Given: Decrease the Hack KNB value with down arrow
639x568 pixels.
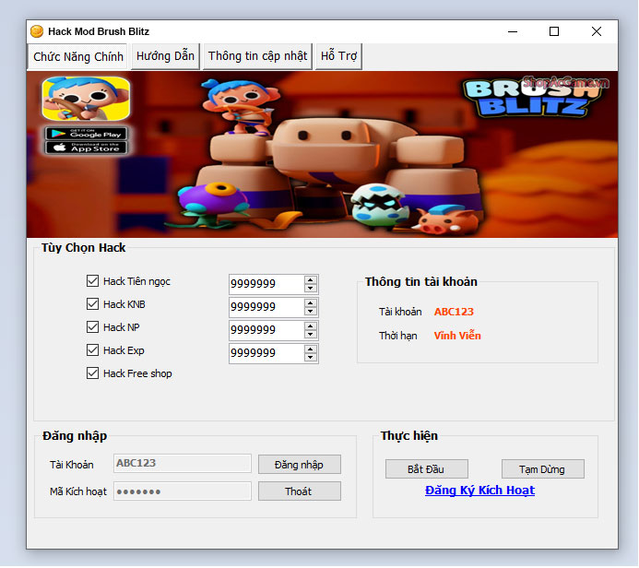Looking at the screenshot, I should click(x=311, y=311).
